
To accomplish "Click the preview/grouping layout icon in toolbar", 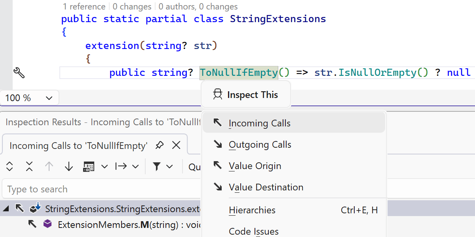I will click(89, 167).
